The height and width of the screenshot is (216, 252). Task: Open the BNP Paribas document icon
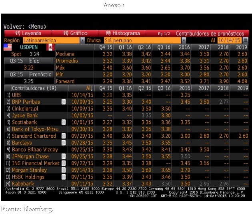[x=63, y=102]
